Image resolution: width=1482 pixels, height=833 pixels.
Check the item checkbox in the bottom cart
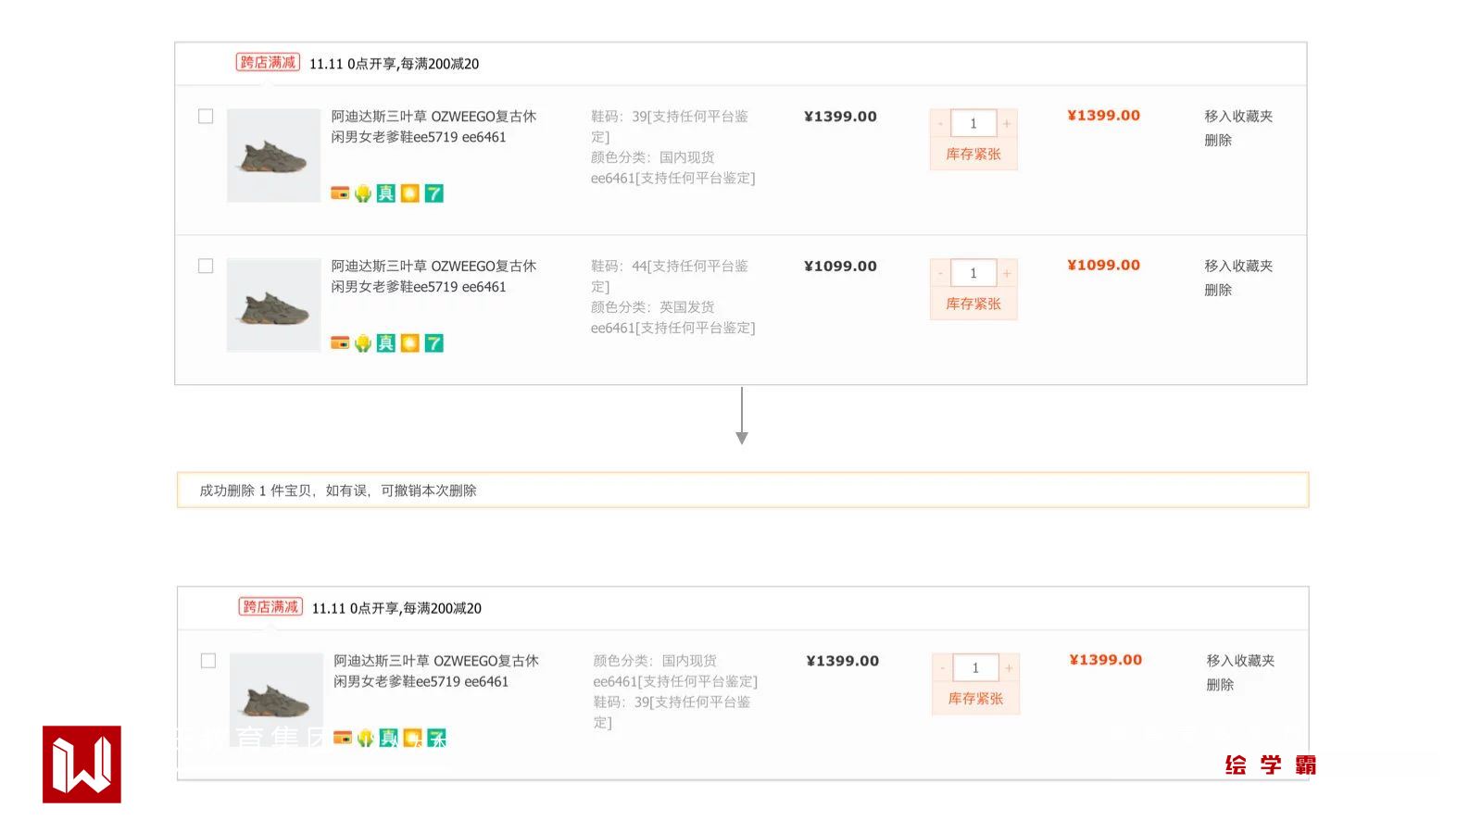pos(208,661)
